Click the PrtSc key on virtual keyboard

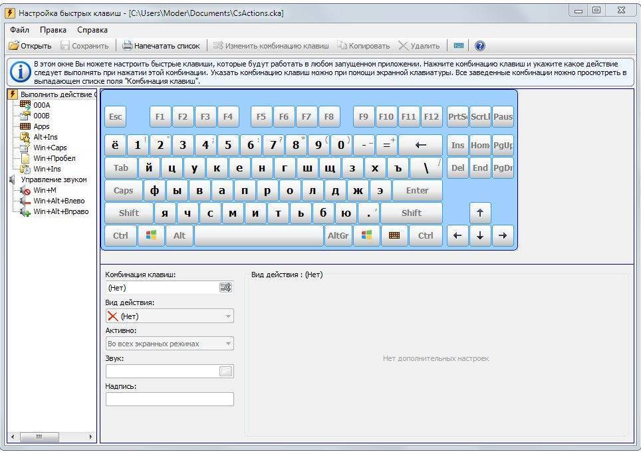click(x=457, y=117)
